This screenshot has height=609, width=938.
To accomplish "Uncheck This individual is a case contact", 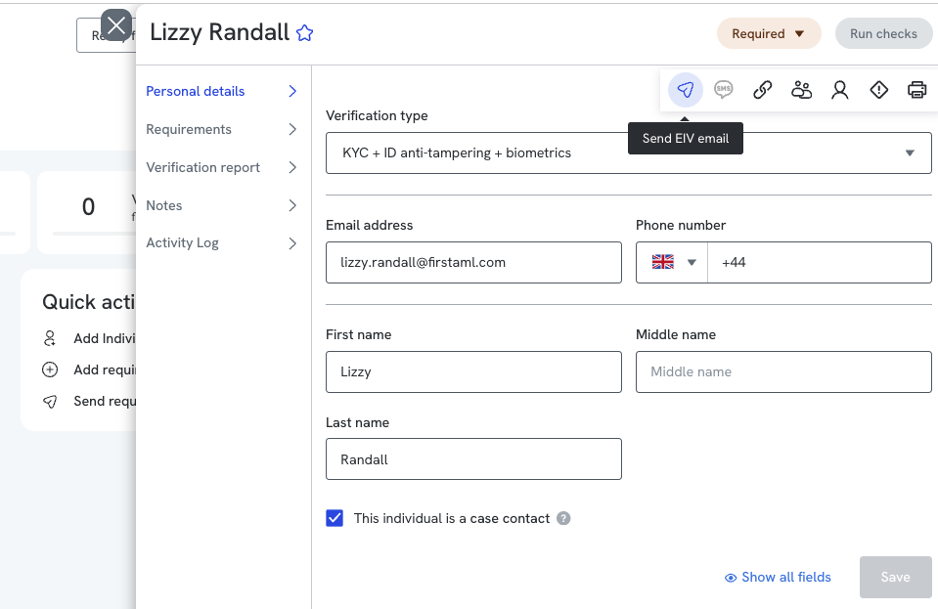I will (x=335, y=518).
